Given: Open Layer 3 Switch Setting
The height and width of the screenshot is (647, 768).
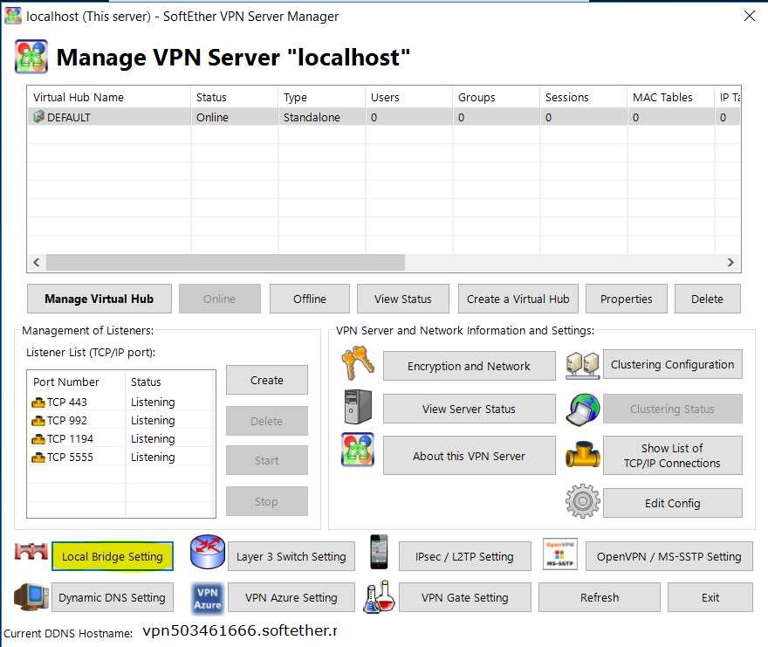Looking at the screenshot, I should 291,556.
